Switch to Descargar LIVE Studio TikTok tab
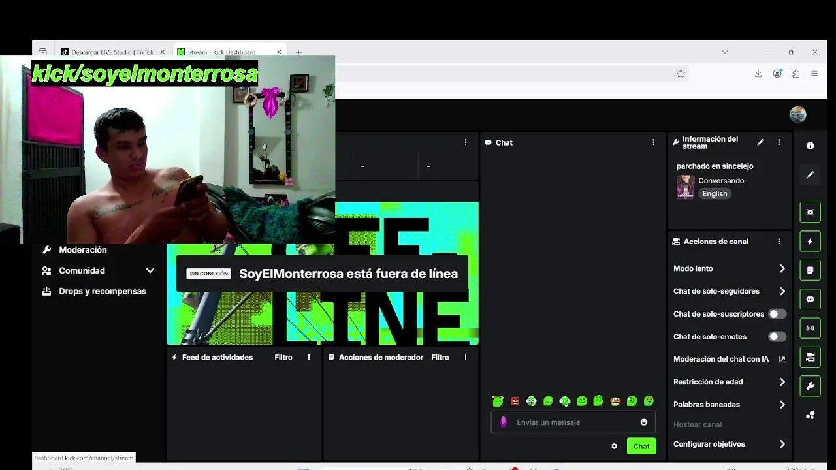This screenshot has width=836, height=470. (x=113, y=52)
